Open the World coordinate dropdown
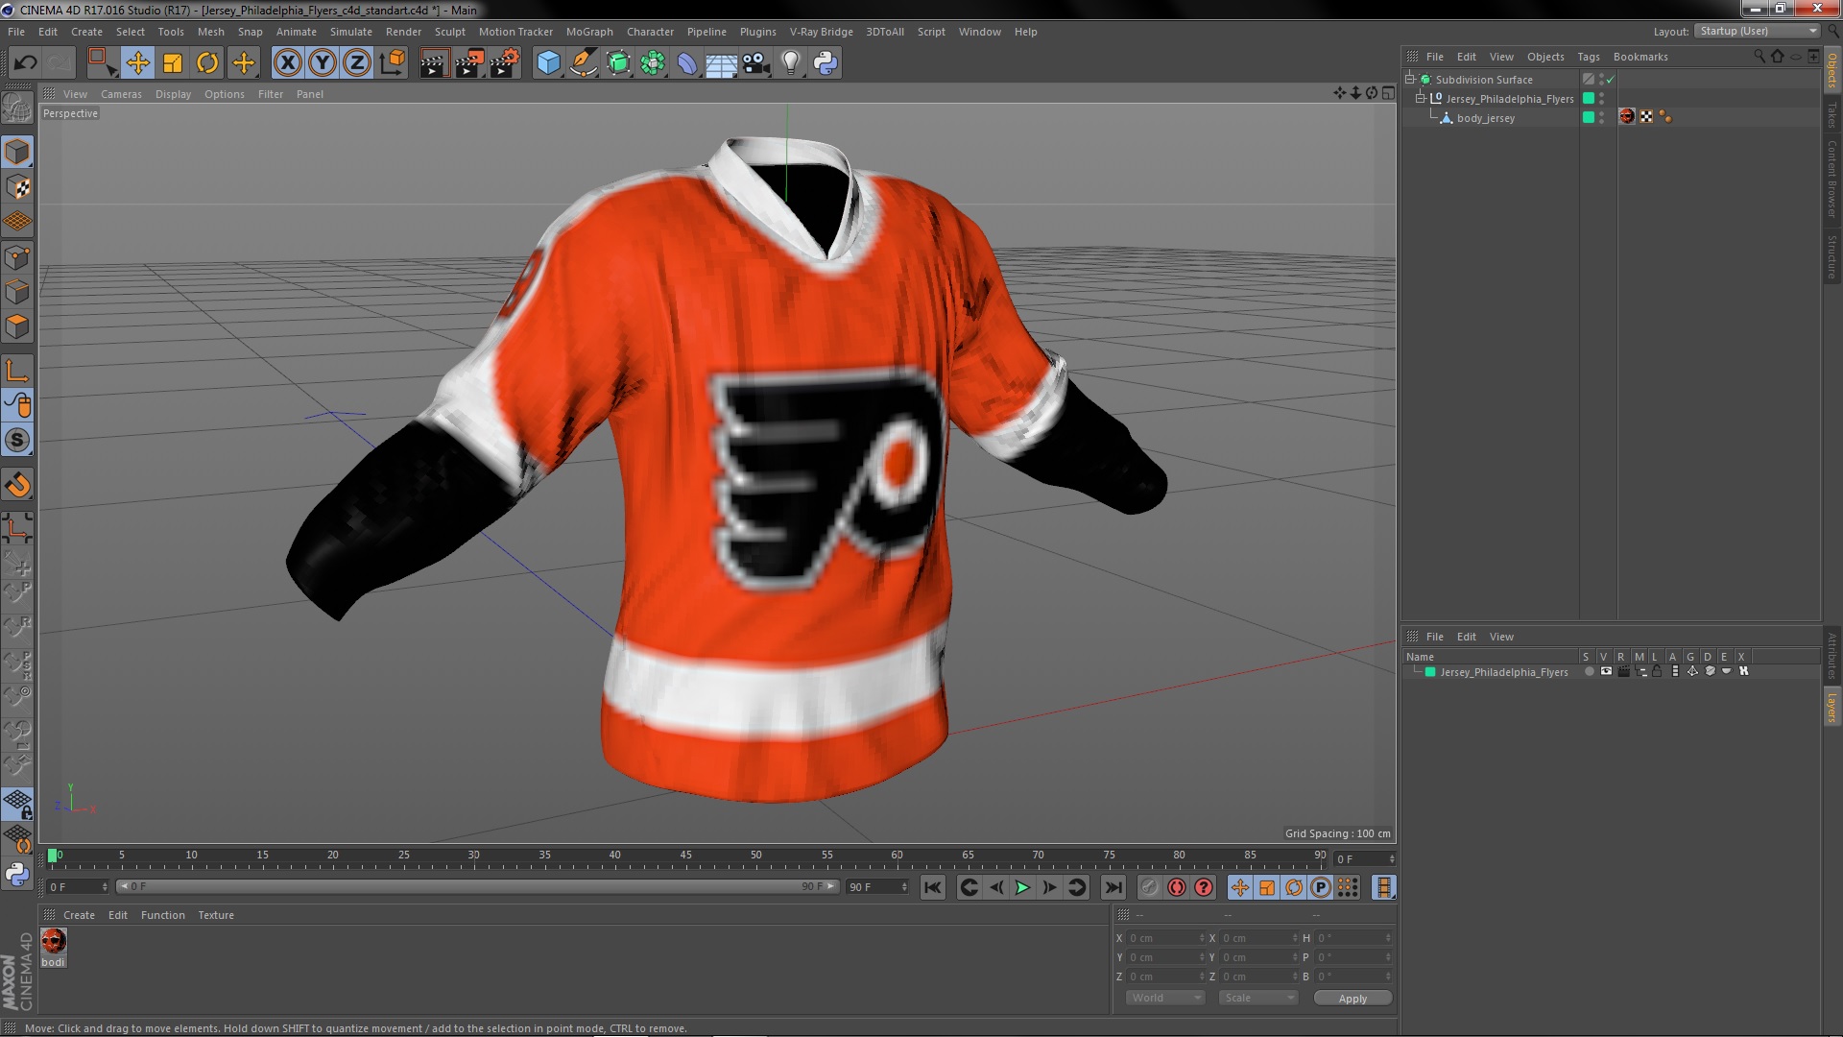1843x1037 pixels. pos(1165,999)
